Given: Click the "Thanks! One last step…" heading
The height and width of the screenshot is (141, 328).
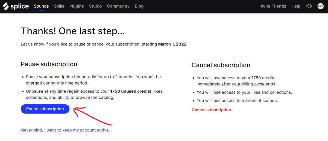Looking at the screenshot, I should point(73,31).
